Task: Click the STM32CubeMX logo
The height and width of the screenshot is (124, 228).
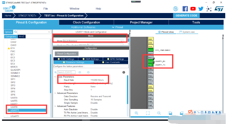Action: click(9, 9)
